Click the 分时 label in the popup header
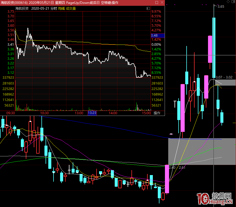 coord(54,9)
